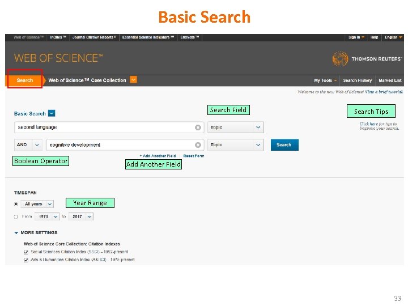Uncheck Social Sciences Citation Index (SSCI)
The image size is (408, 306).
coord(26,252)
